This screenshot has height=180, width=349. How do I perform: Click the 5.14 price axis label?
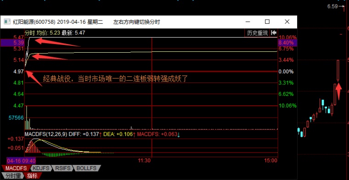(x=19, y=60)
